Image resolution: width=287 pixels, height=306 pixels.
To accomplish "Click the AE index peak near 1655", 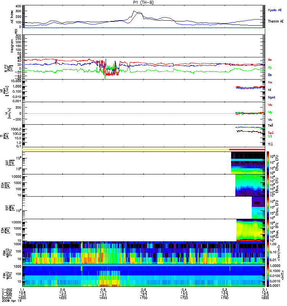I will tap(134, 11).
